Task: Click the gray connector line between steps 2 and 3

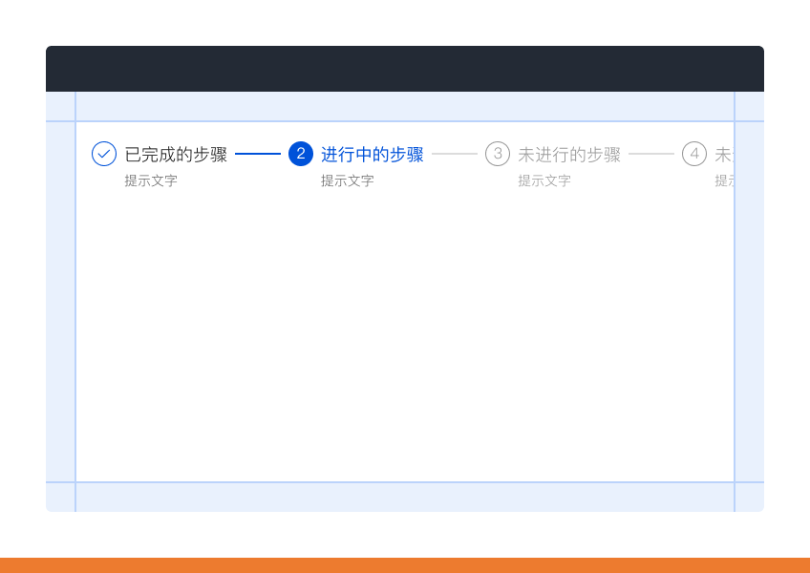Action: pyautogui.click(x=455, y=154)
